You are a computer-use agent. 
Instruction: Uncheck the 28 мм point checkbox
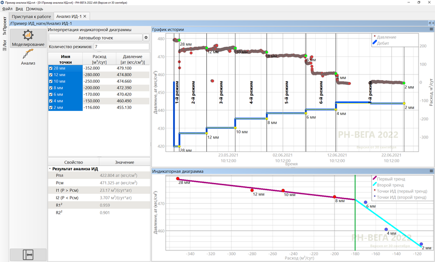pos(51,69)
